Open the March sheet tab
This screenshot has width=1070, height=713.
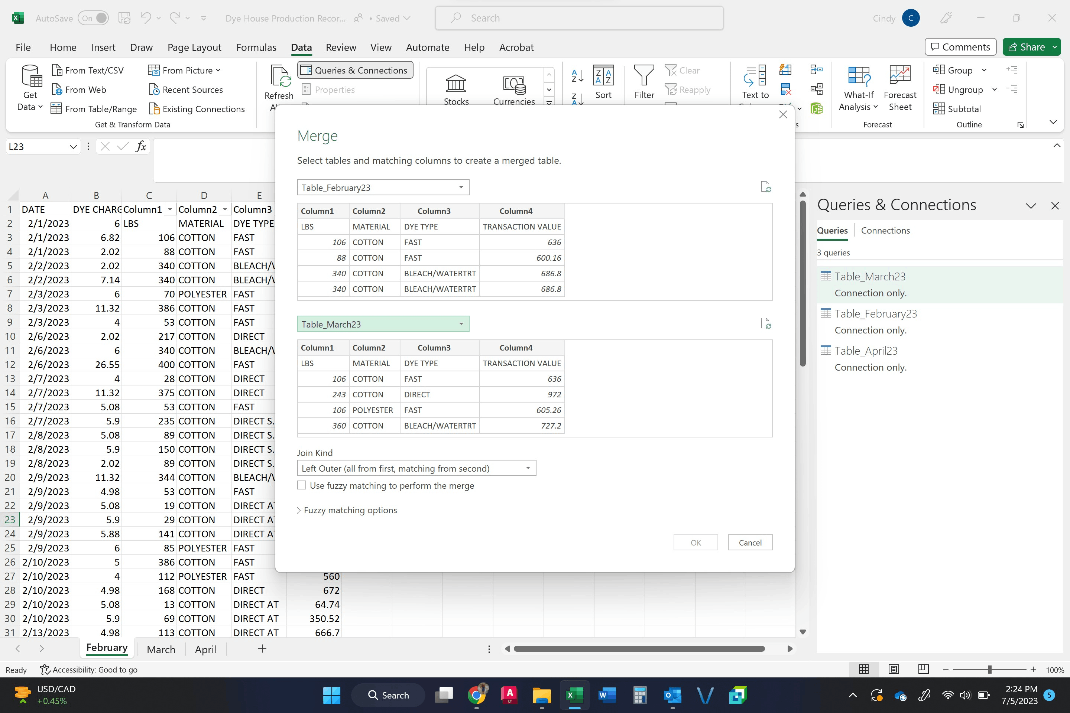(160, 649)
